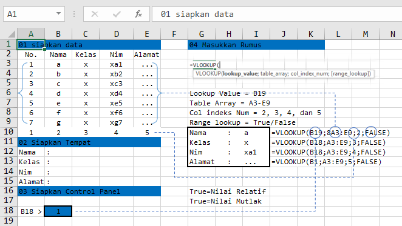Select column I header
Image resolution: width=402 pixels, height=226 pixels.
point(256,34)
